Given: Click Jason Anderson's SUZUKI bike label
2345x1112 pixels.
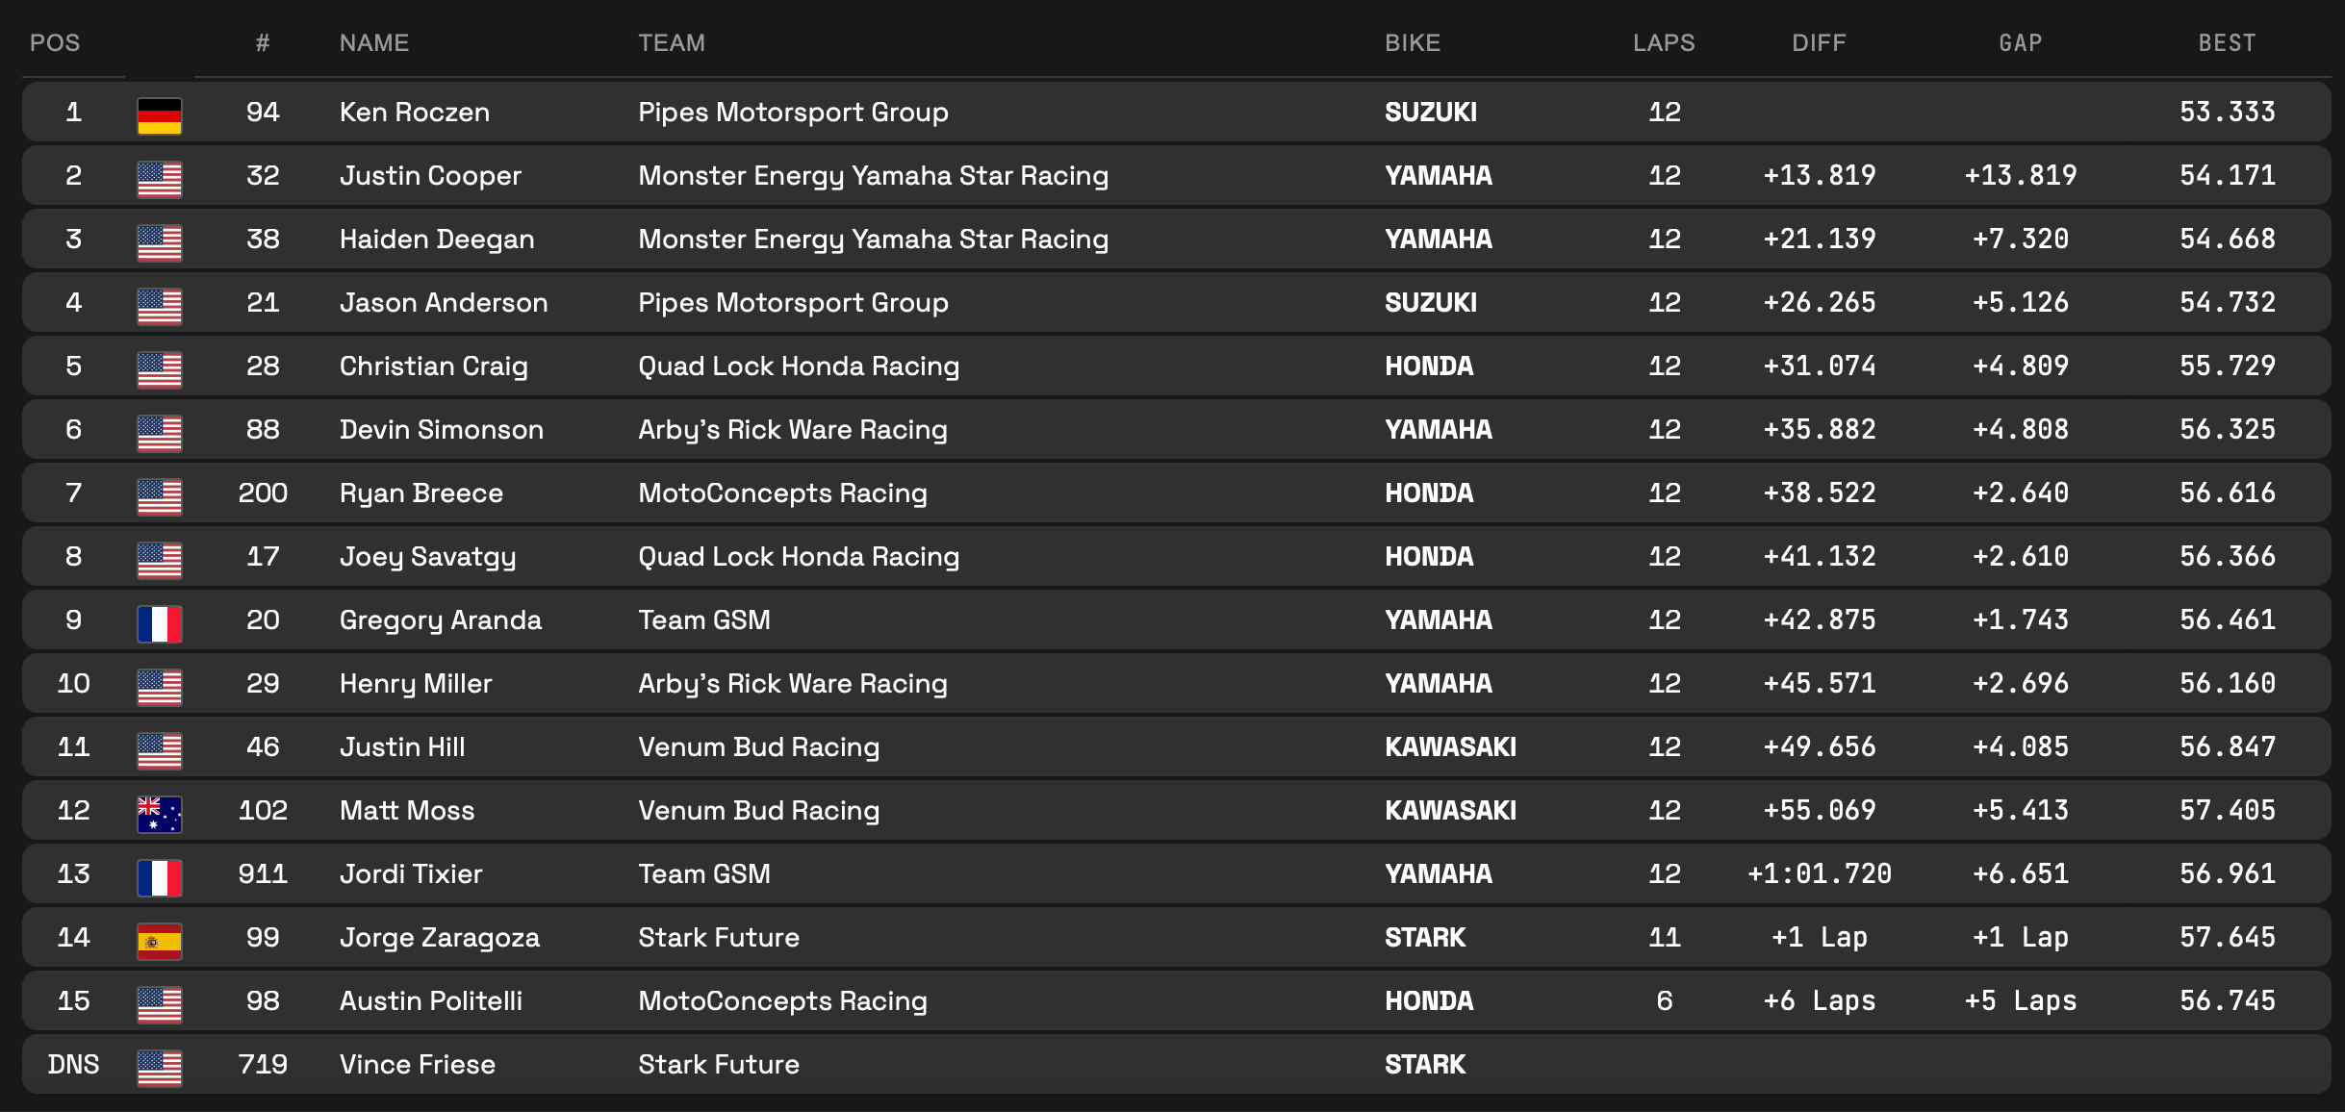Looking at the screenshot, I should (1431, 303).
